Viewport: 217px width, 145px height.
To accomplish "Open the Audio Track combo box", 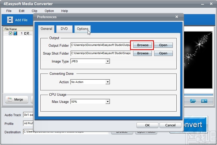I will pos(28,115).
